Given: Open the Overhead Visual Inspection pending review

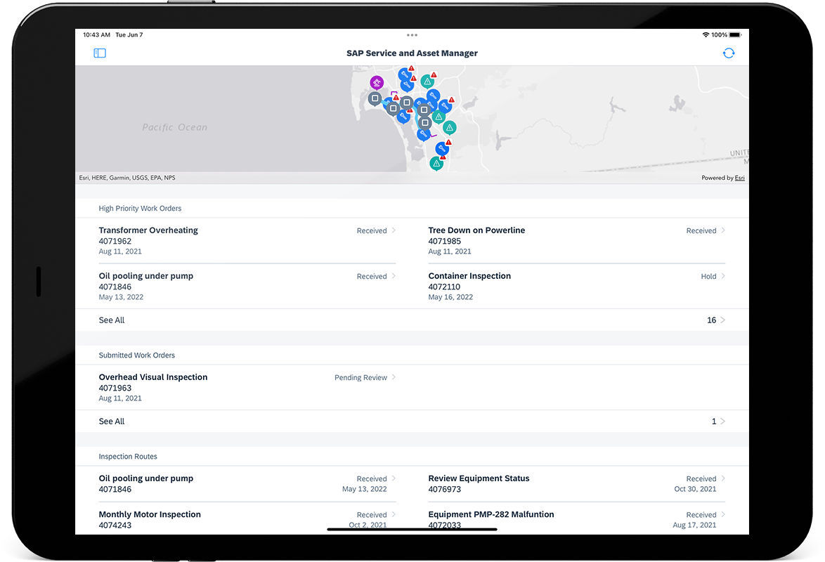Looking at the screenshot, I should 153,377.
